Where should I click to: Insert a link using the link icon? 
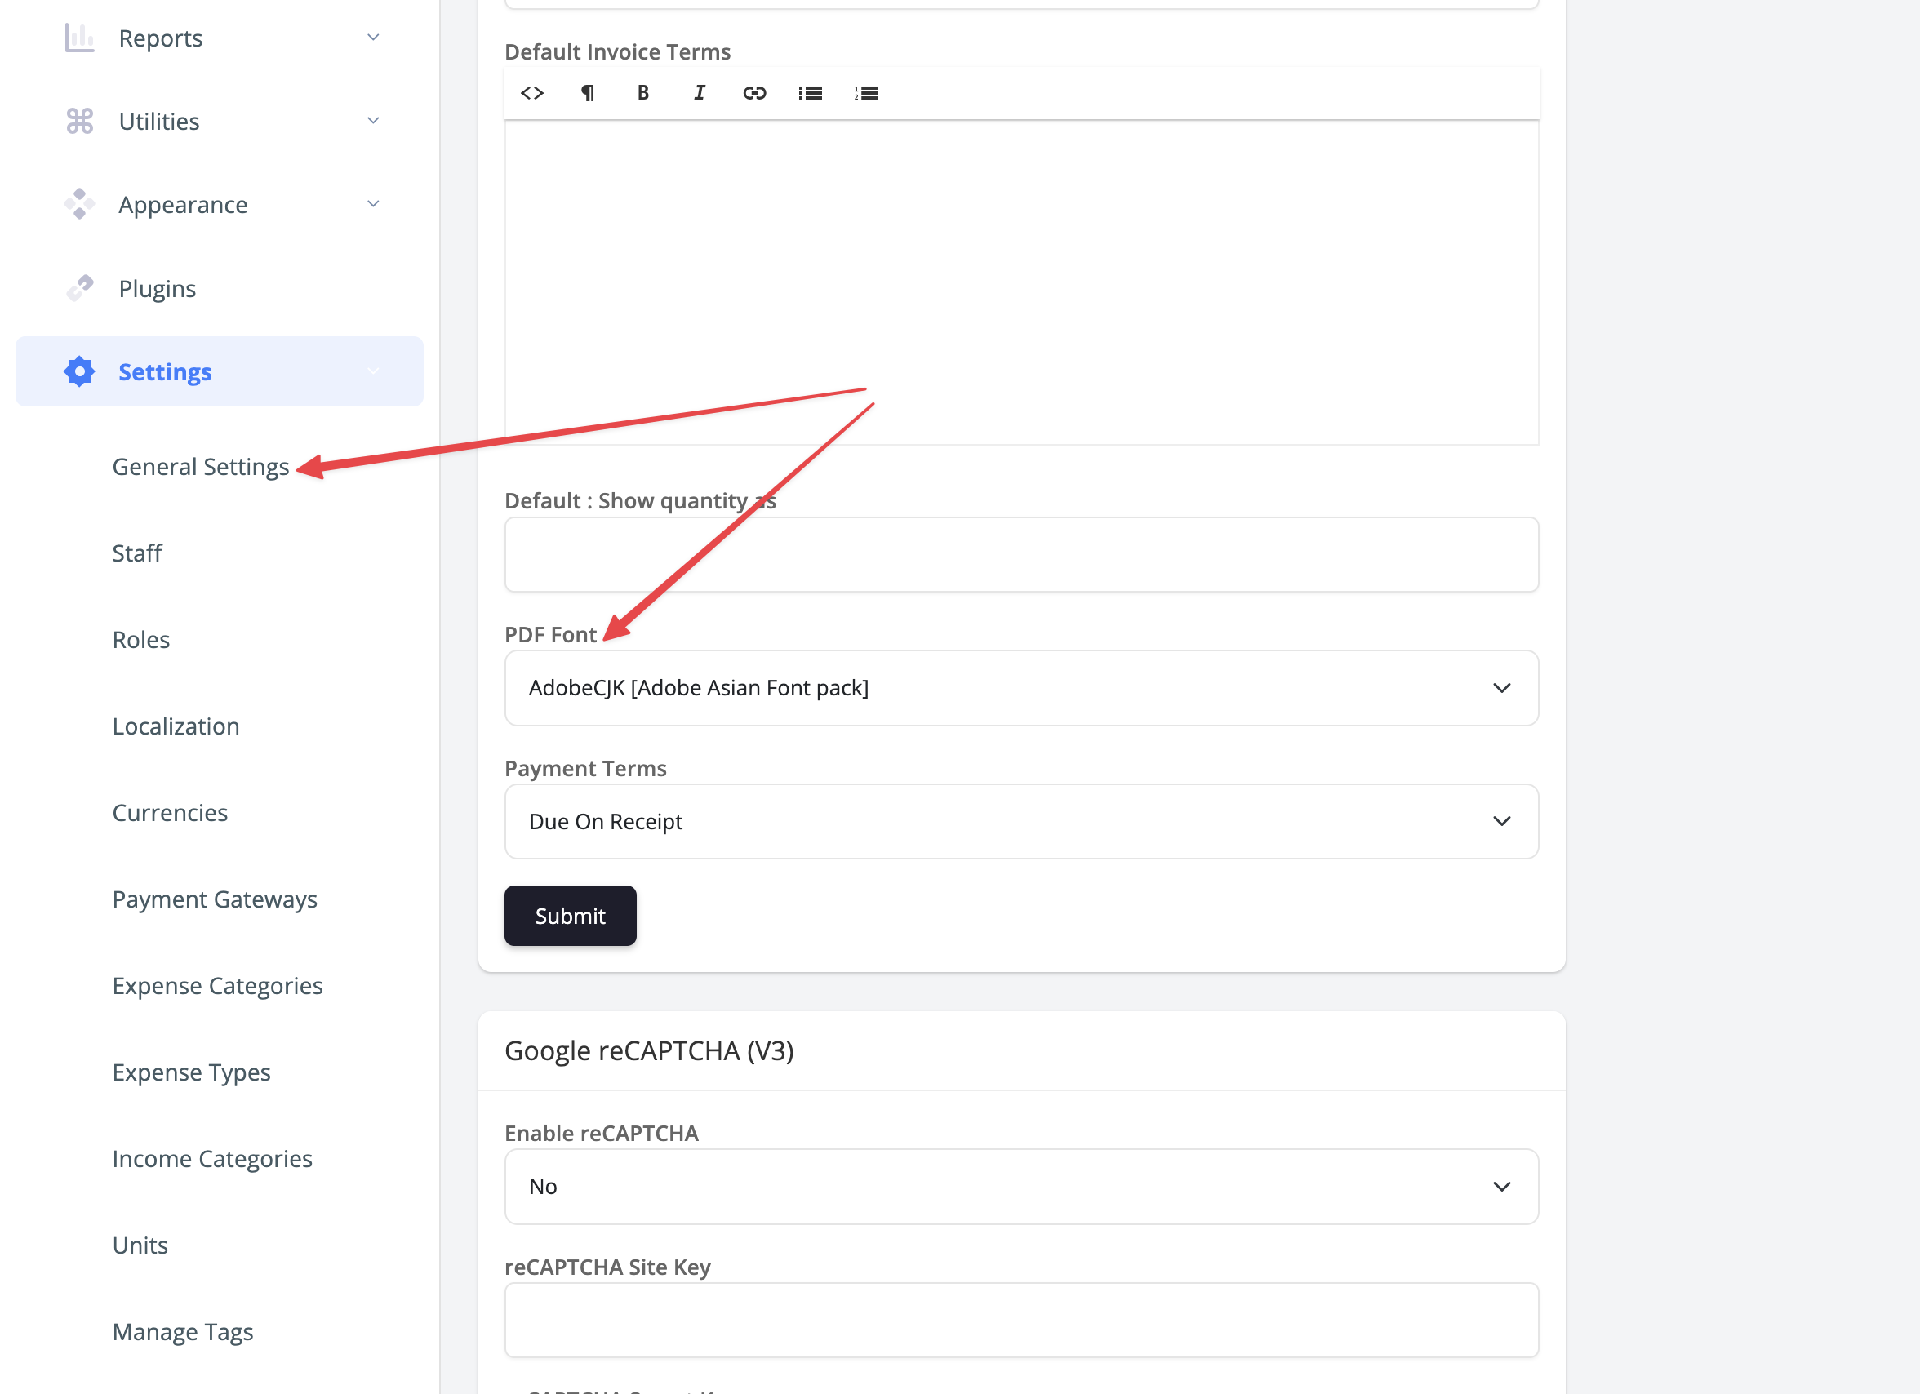pyautogui.click(x=754, y=93)
